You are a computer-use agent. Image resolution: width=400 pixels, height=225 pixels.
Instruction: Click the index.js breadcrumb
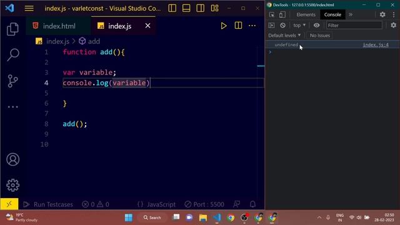point(57,41)
